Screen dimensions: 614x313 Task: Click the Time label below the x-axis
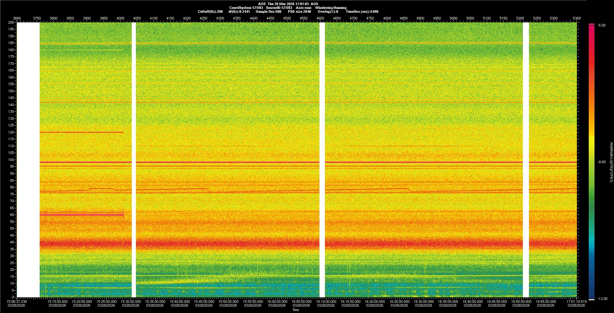coord(295,310)
